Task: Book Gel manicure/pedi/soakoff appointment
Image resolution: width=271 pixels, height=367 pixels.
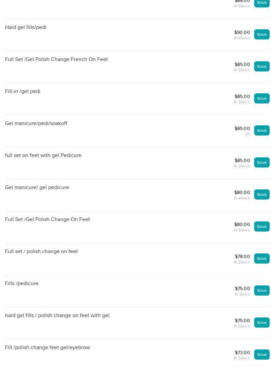Action: (262, 130)
